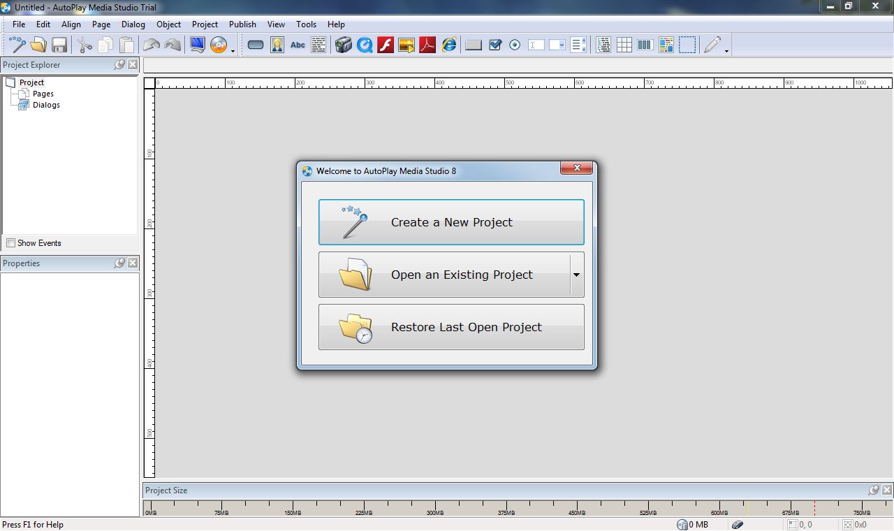Insert an Image object from toolbar
Viewport: 894px width, 531px height.
pyautogui.click(x=277, y=45)
